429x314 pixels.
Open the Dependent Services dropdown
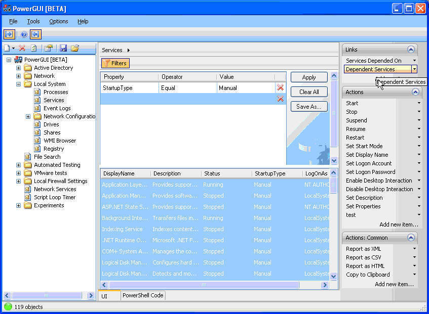[414, 69]
